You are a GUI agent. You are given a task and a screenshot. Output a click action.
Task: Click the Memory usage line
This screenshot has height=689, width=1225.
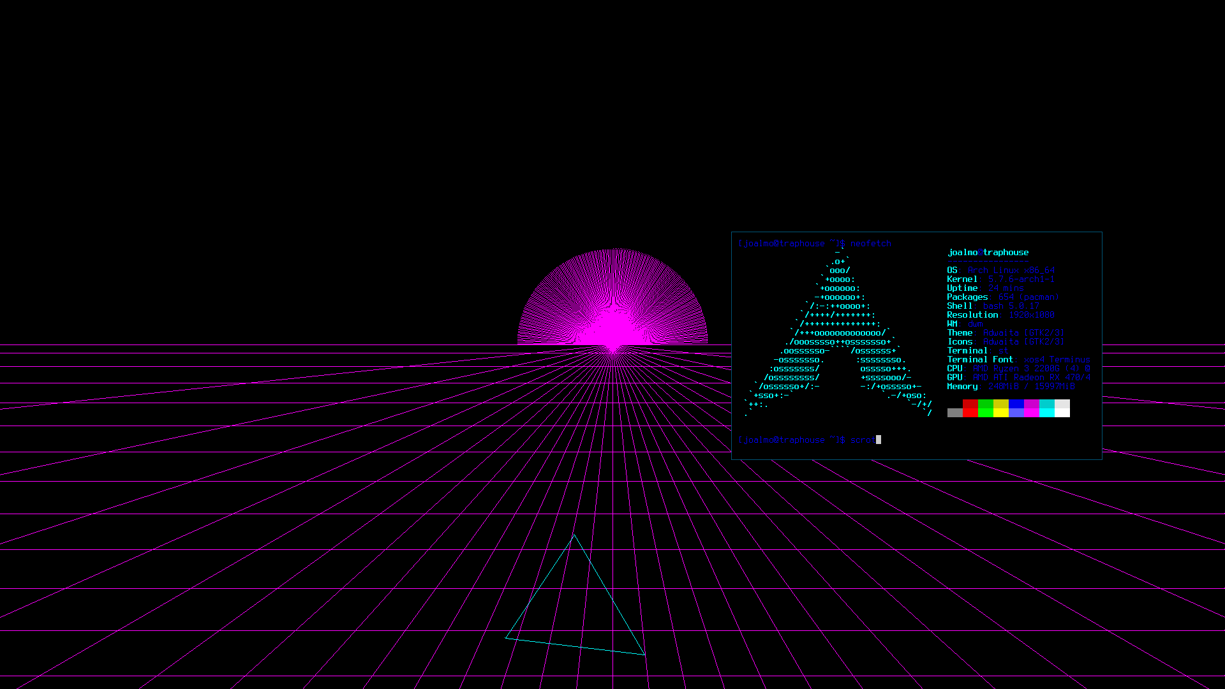(1011, 387)
